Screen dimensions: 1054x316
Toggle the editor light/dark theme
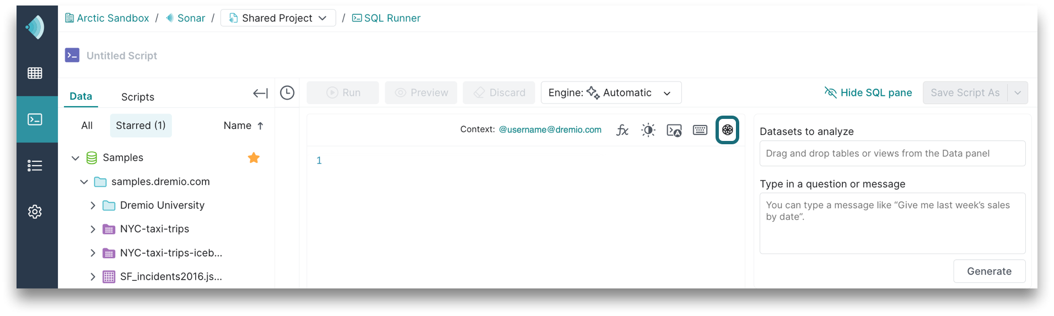648,130
